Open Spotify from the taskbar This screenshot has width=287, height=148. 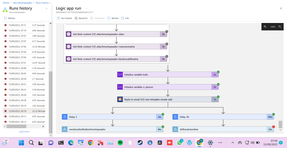coord(120,143)
